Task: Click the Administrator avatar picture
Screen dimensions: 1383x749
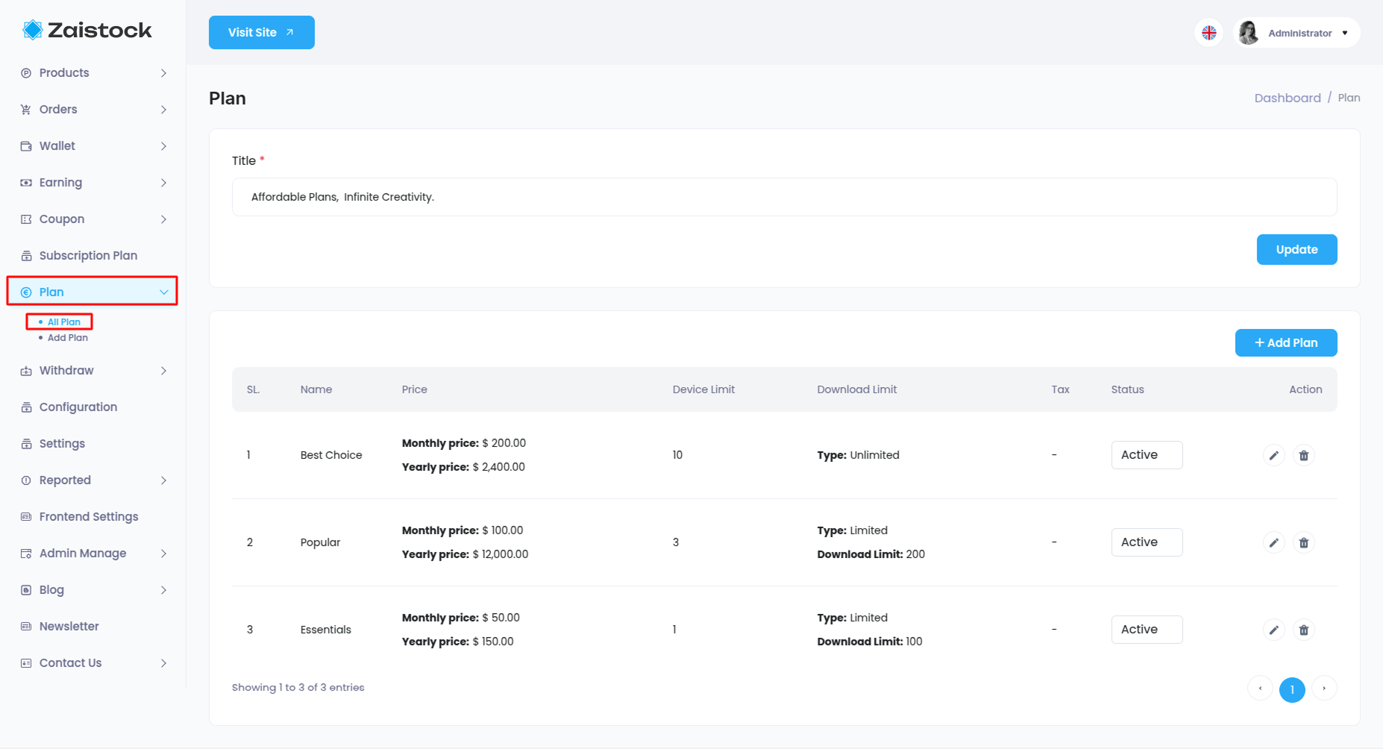Action: (1249, 33)
